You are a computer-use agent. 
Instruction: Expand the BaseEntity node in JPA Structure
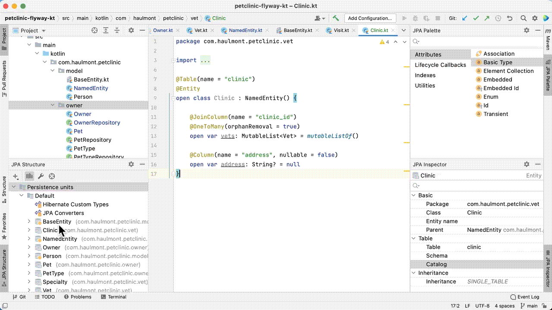(29, 222)
